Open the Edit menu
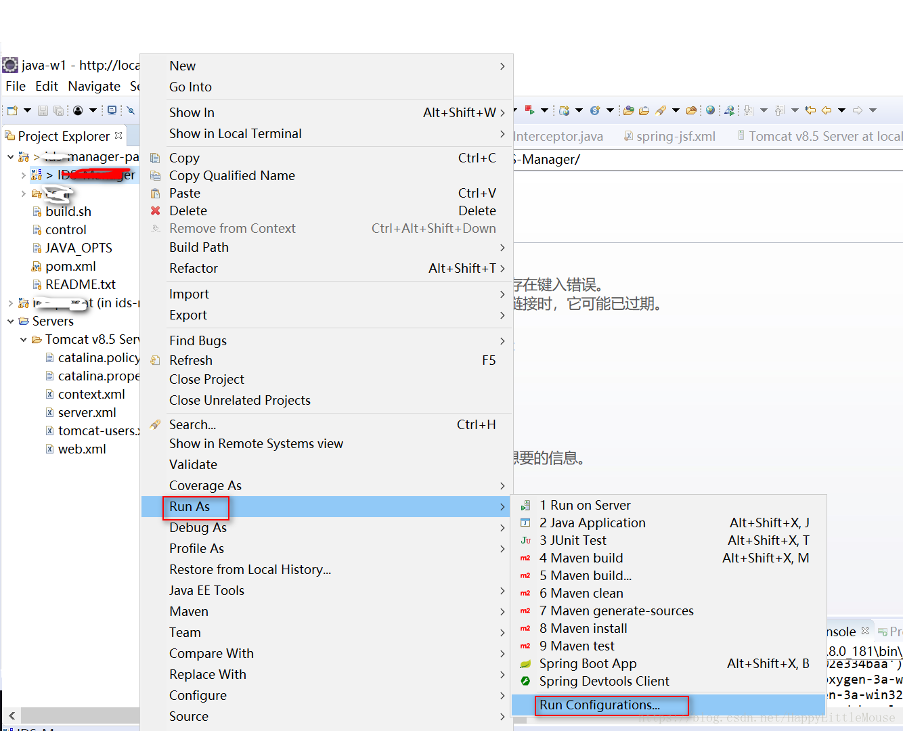The image size is (903, 731). (x=47, y=86)
